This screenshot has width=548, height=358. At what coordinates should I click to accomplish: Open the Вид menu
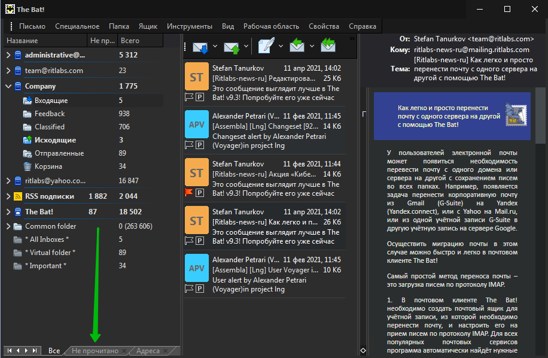pyautogui.click(x=228, y=26)
